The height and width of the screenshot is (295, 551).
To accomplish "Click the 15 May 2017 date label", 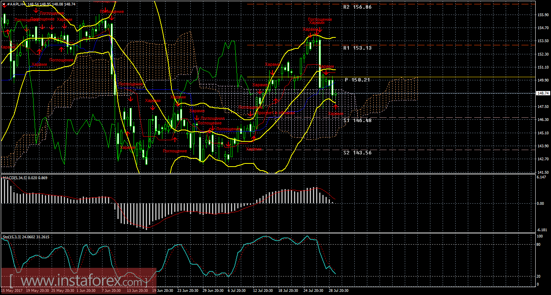I will point(12,291).
